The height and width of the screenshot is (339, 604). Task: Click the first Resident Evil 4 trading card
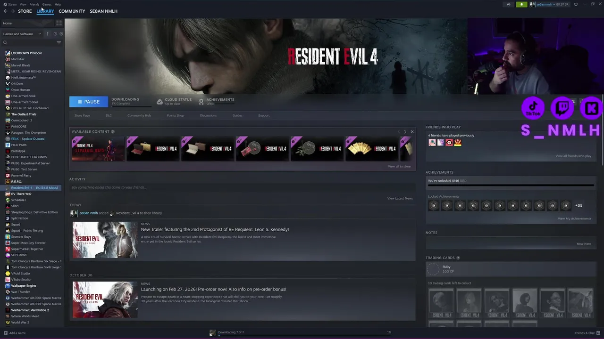click(x=441, y=303)
